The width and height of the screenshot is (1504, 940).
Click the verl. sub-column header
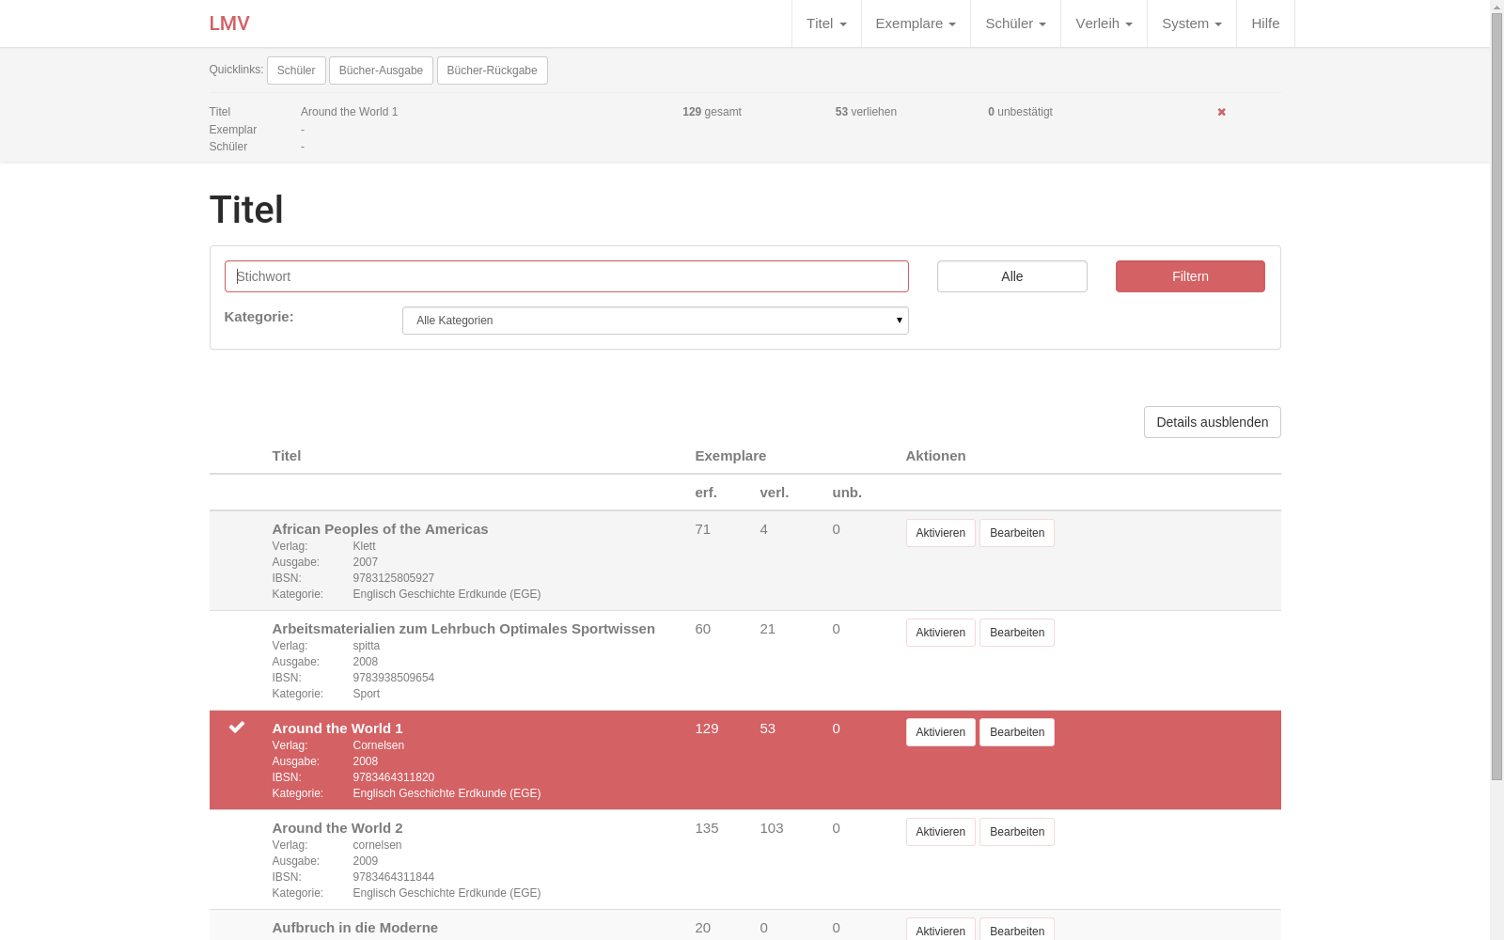775,493
